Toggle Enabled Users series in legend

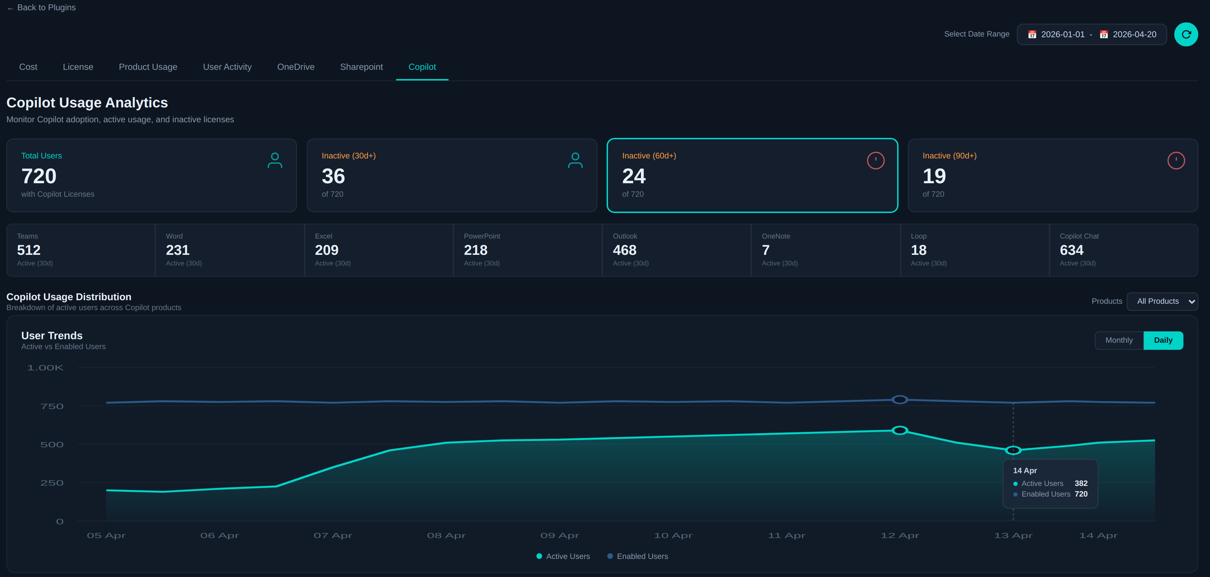point(637,556)
